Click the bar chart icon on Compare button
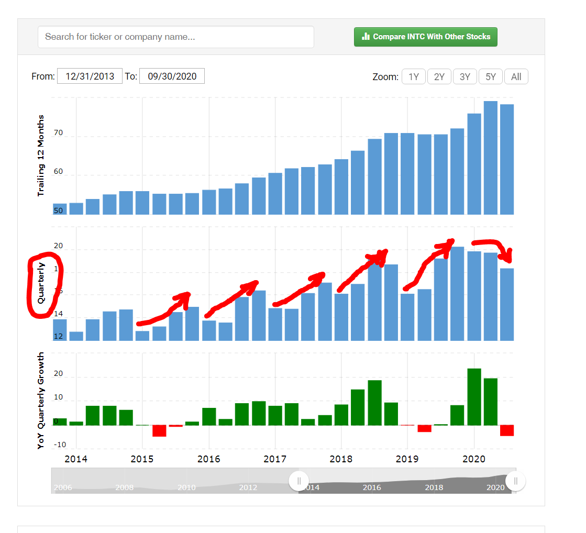 click(x=366, y=37)
